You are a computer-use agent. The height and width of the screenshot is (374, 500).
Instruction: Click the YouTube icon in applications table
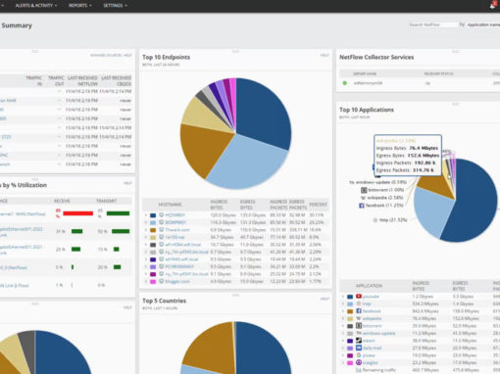[x=359, y=297]
